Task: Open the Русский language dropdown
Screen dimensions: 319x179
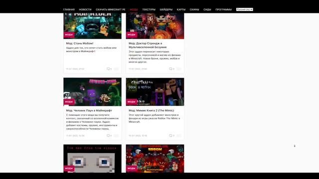Action: (x=245, y=9)
